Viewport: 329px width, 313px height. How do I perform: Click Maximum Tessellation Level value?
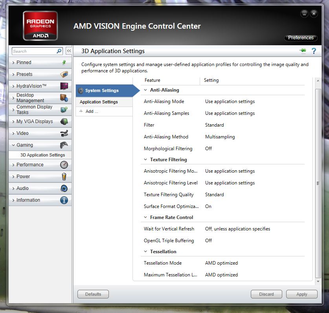(221, 274)
